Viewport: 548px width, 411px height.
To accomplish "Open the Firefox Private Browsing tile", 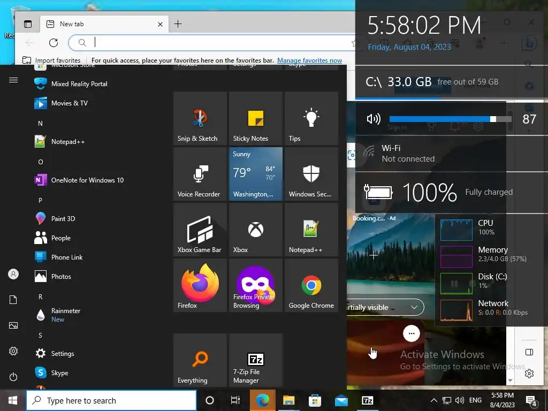I will click(255, 285).
